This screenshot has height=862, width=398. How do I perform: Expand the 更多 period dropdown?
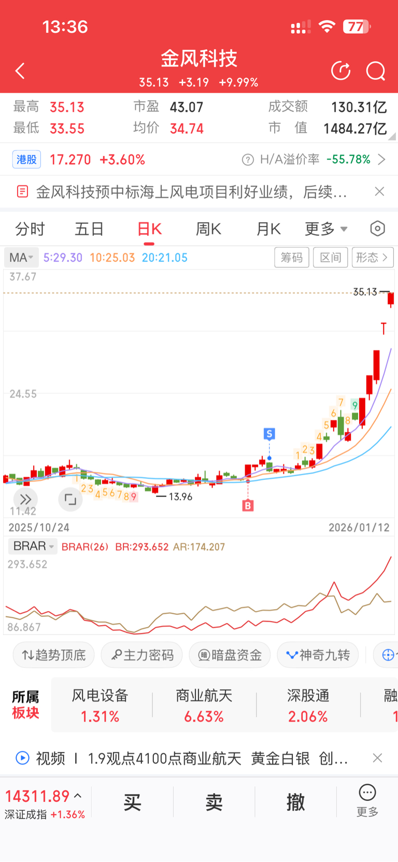(326, 229)
